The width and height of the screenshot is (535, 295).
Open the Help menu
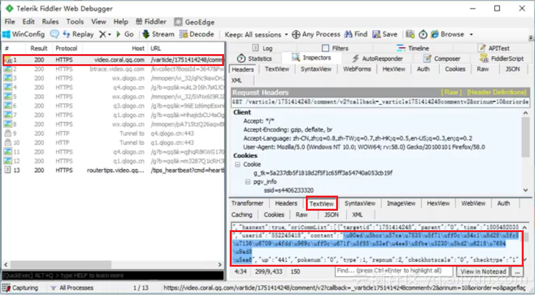pos(121,22)
